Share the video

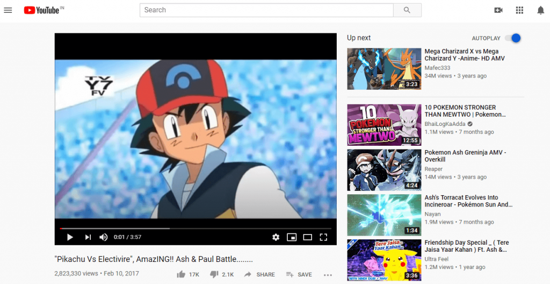click(x=259, y=274)
